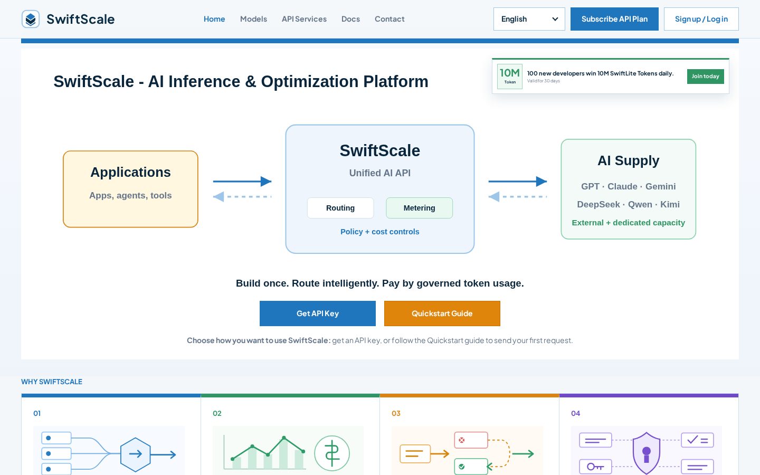The height and width of the screenshot is (475, 760).
Task: Click the security shield illustration in card 04
Action: click(x=647, y=450)
